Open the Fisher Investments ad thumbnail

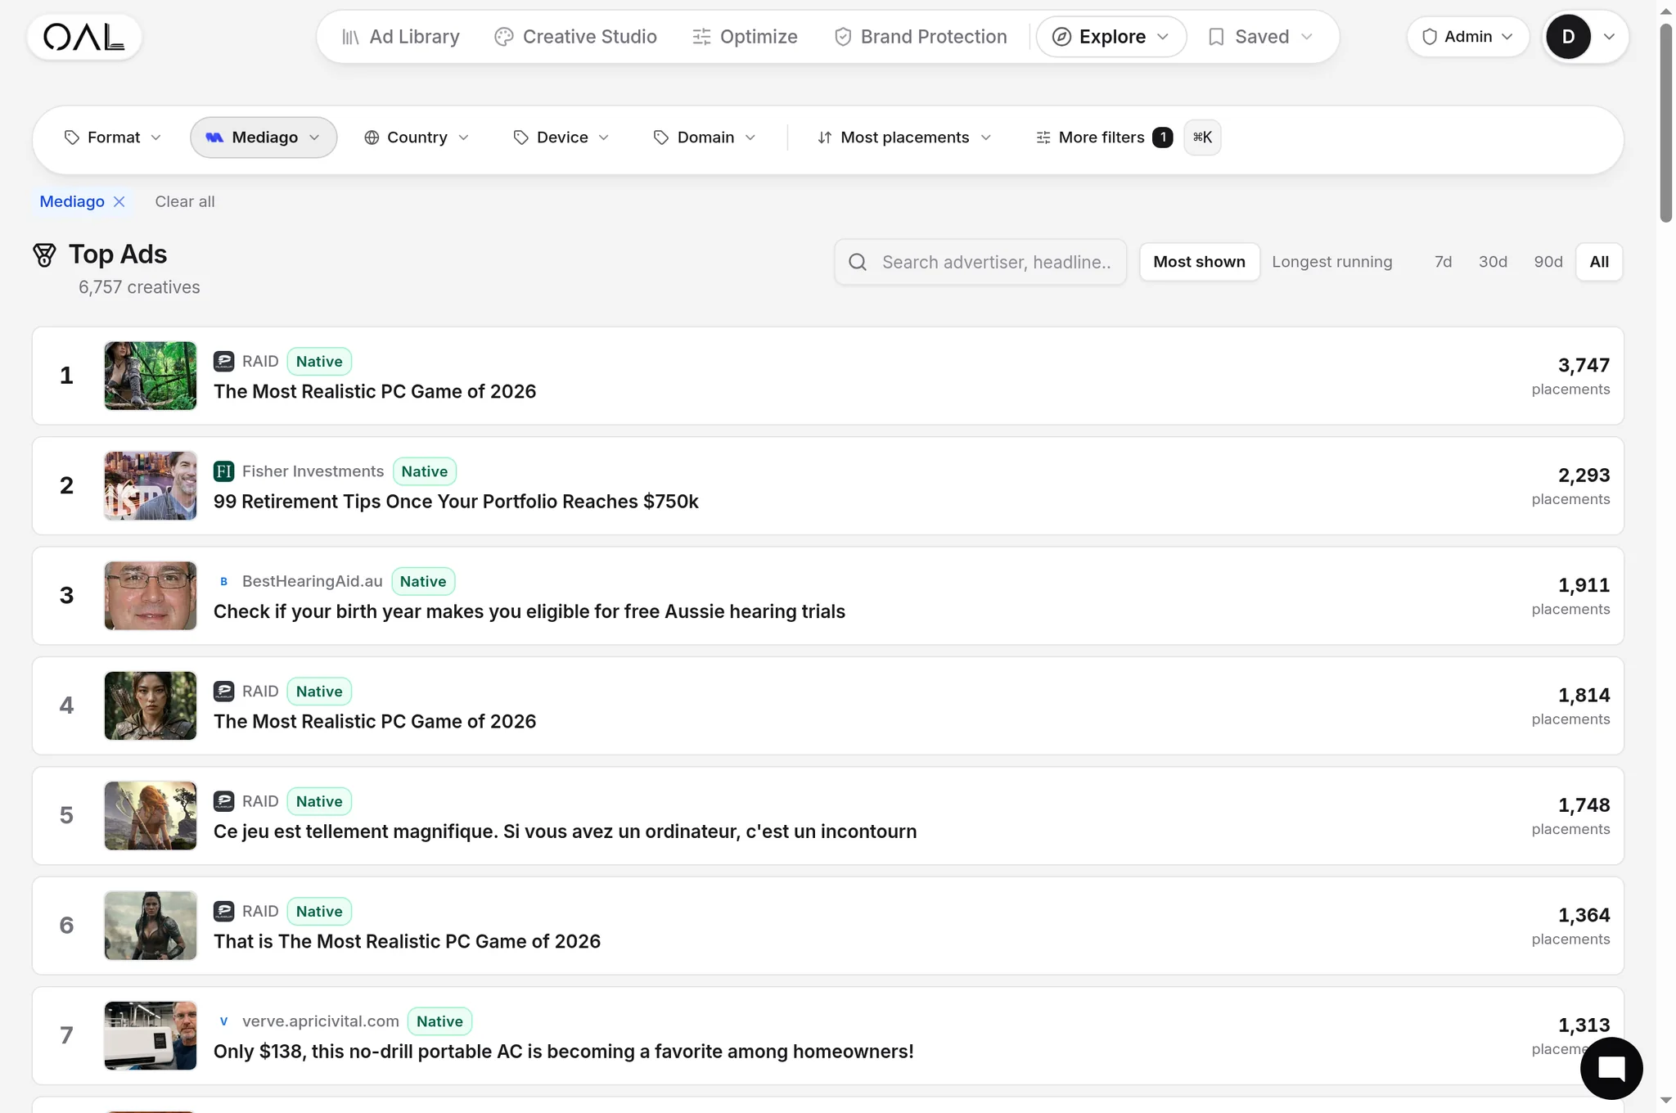point(151,485)
